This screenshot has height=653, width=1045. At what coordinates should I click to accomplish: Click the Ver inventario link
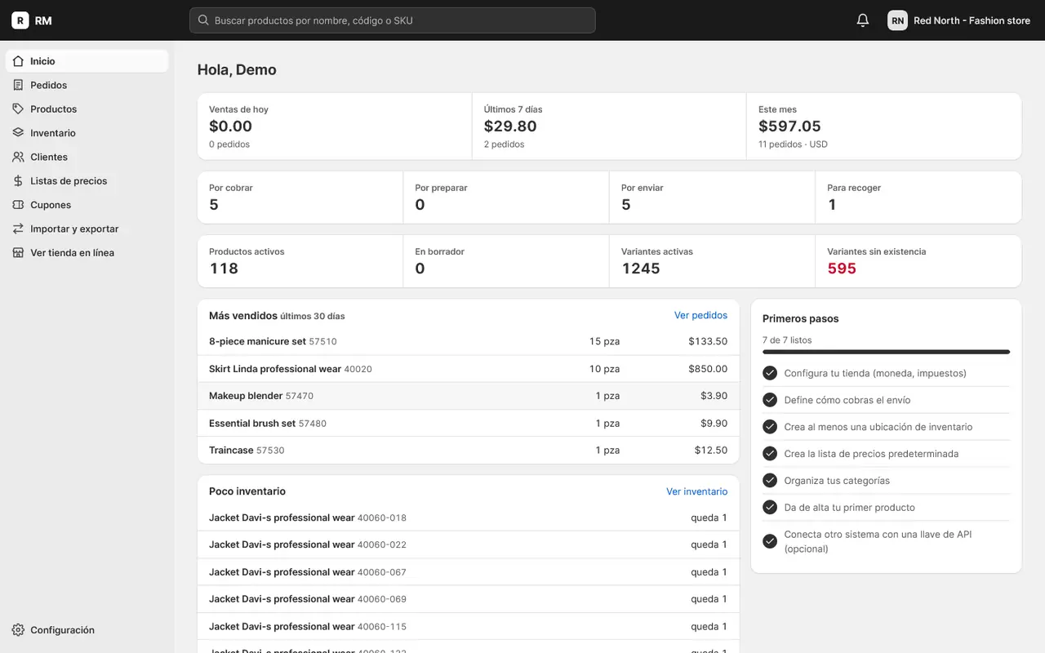[696, 491]
